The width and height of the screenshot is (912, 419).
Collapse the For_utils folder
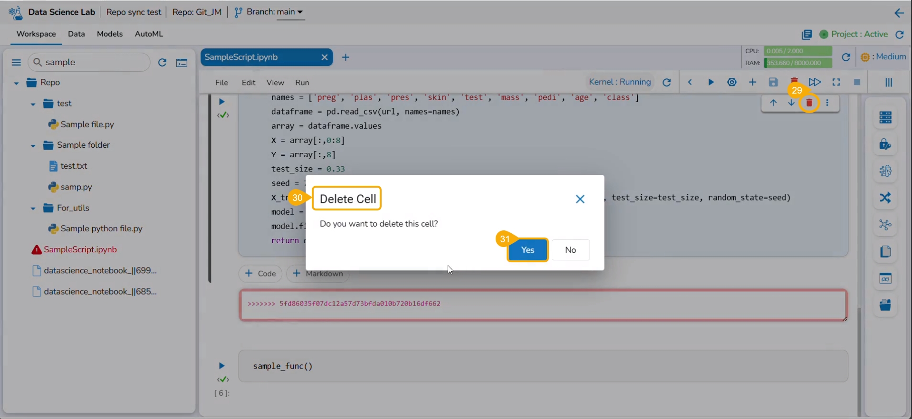pyautogui.click(x=33, y=208)
